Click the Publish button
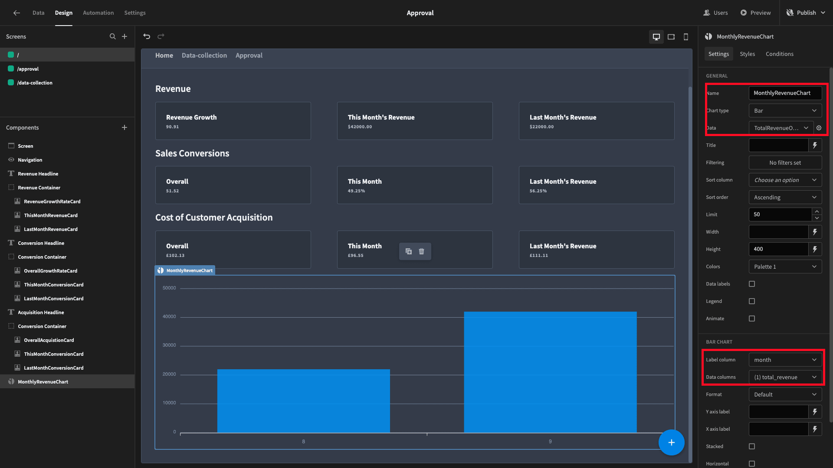The height and width of the screenshot is (468, 833). (806, 13)
